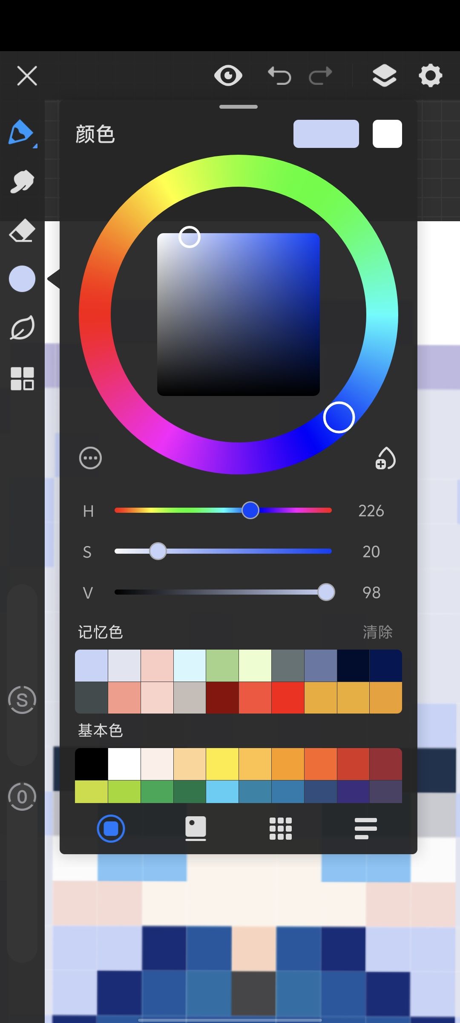Select the eraser tool
The height and width of the screenshot is (1023, 460).
tap(22, 231)
